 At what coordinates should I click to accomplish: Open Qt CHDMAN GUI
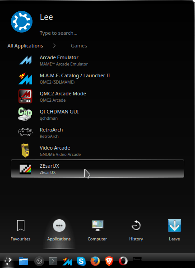97,115
